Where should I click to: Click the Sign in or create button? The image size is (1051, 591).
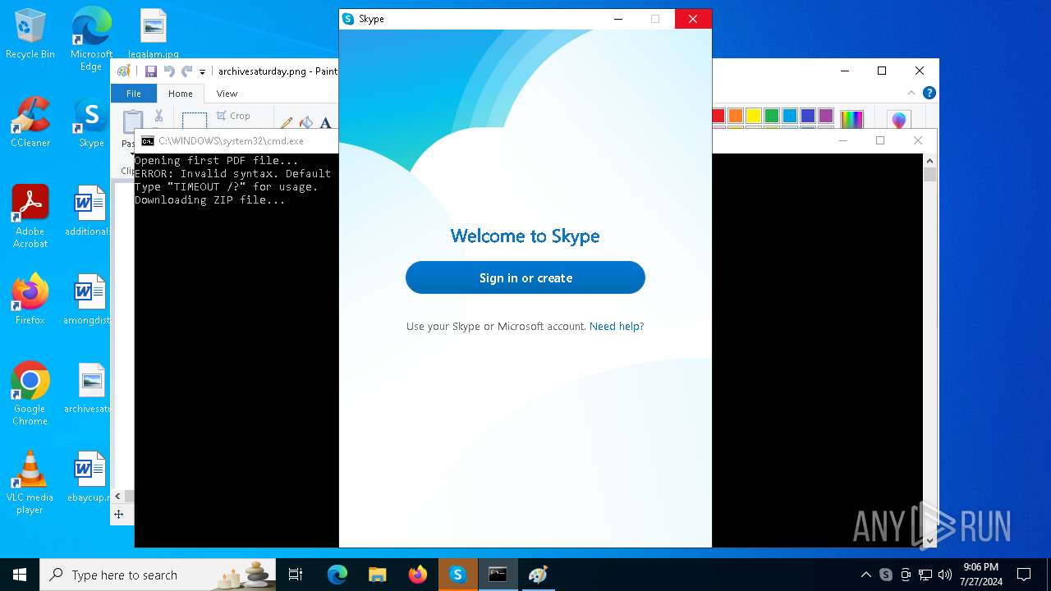coord(525,277)
